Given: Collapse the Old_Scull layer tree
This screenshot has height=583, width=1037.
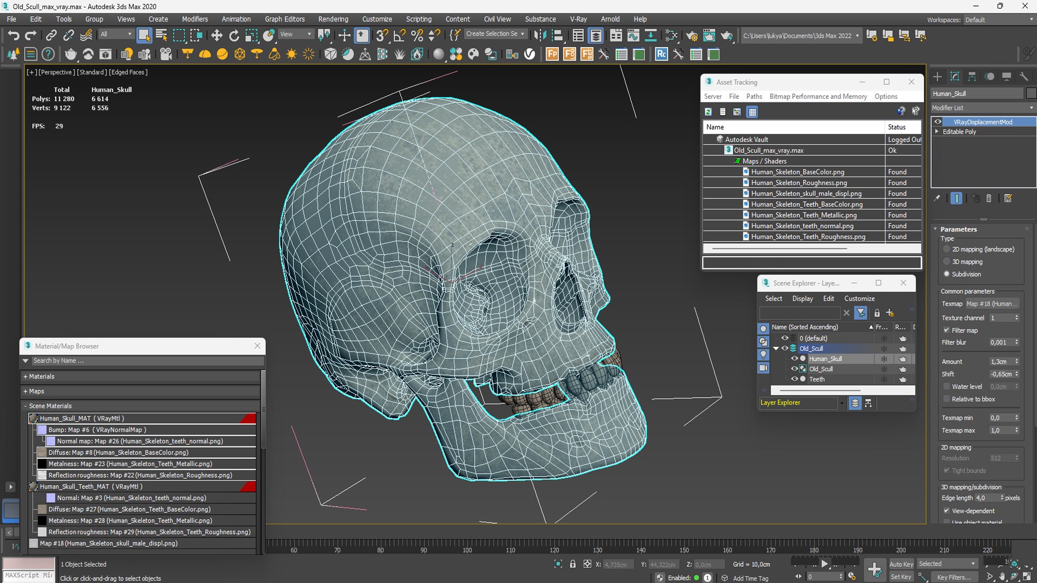Looking at the screenshot, I should tap(776, 348).
